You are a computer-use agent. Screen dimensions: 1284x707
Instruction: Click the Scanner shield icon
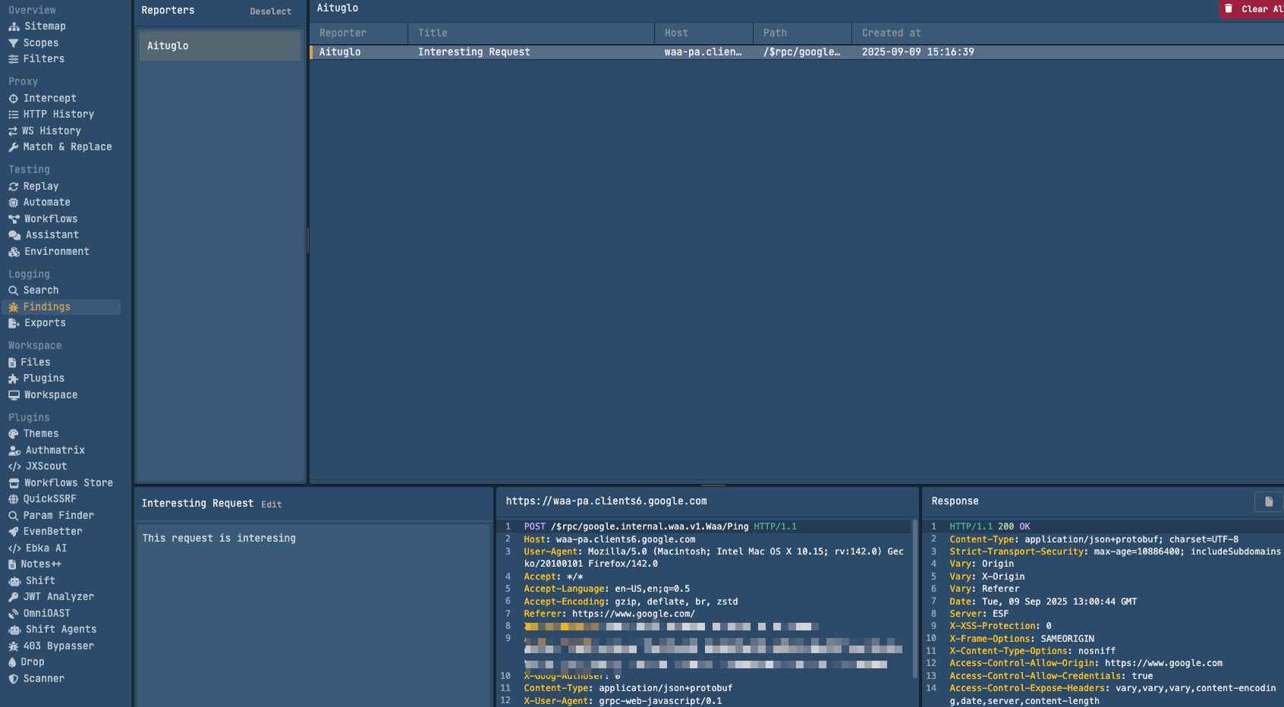click(13, 679)
